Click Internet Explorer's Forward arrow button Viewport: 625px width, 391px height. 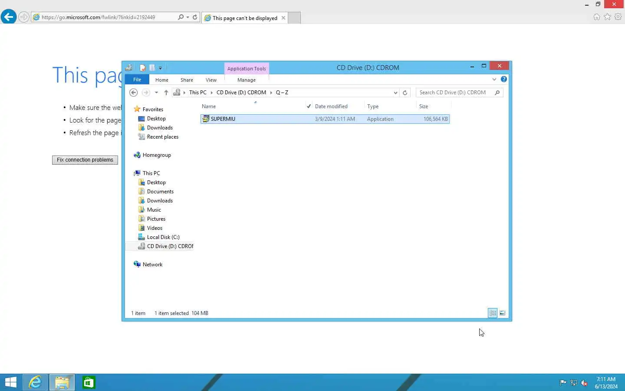coord(24,17)
